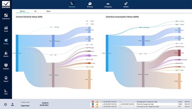Click Brewing label in kWh Sankey chart
192x109 pixels.
click(x=147, y=27)
